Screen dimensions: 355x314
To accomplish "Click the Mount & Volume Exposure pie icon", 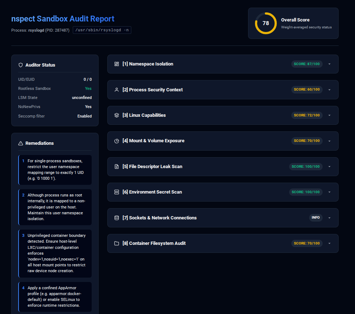I will coord(117,141).
